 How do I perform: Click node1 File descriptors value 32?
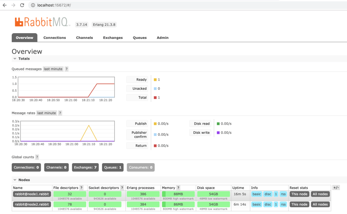[70, 194]
